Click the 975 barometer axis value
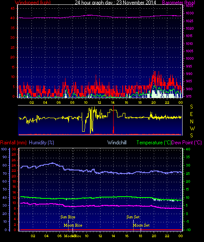The image size is (204, 242). [189, 96]
